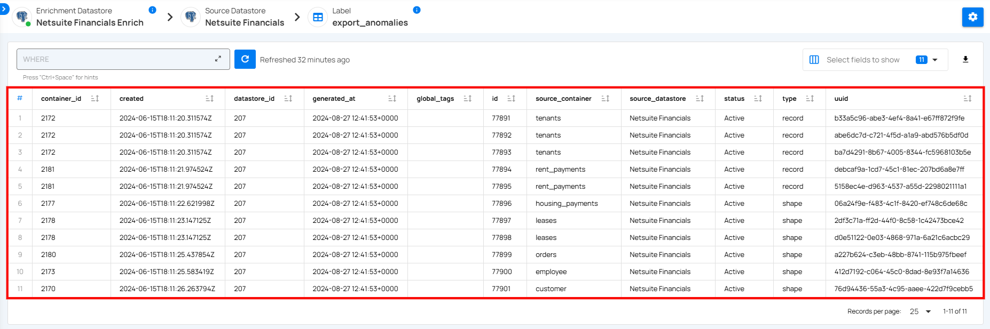
Task: Click the 1-11 of 11 pagination text
Action: [x=955, y=311]
